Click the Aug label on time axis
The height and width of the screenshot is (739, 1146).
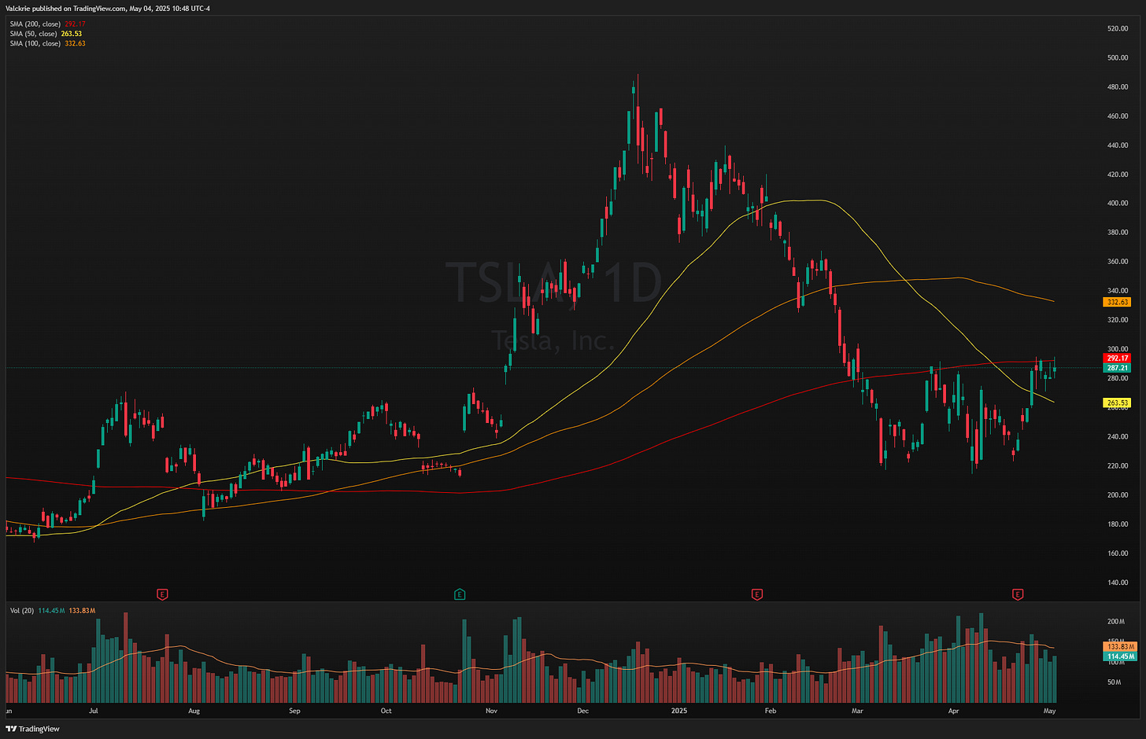click(x=194, y=711)
